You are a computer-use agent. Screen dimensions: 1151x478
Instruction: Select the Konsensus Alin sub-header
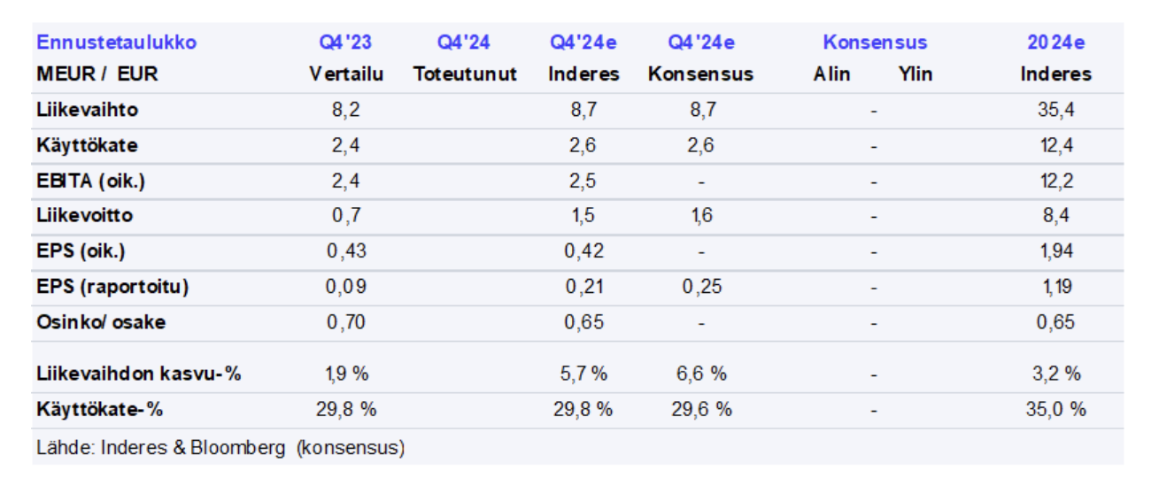[x=831, y=74]
